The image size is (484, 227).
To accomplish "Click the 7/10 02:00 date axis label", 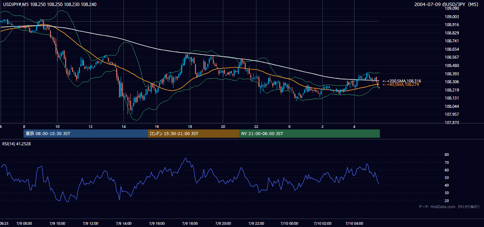I will (322, 224).
